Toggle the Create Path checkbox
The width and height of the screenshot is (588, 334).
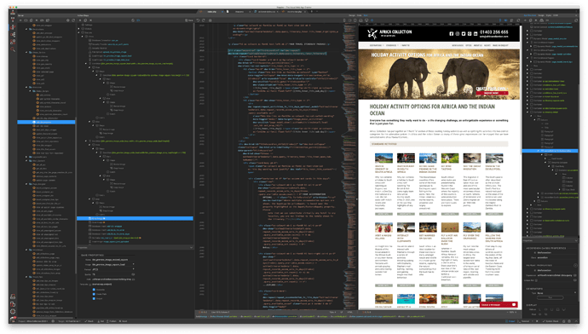pyautogui.click(x=94, y=294)
